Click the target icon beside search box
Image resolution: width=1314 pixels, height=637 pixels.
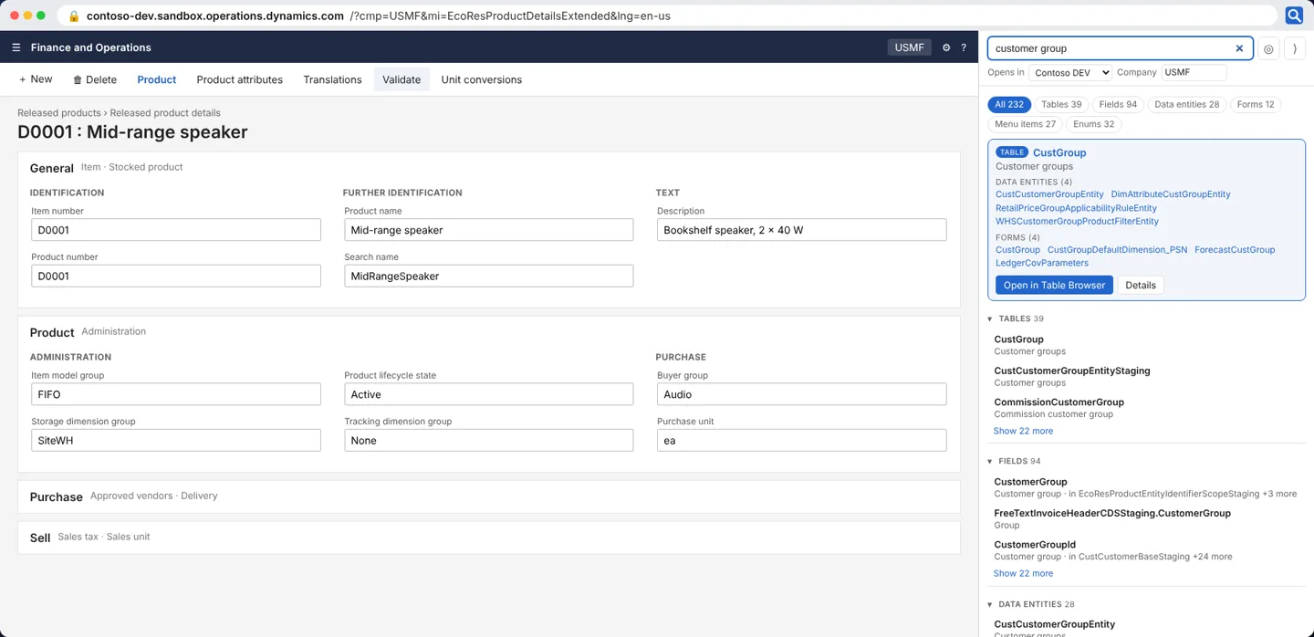(1268, 49)
